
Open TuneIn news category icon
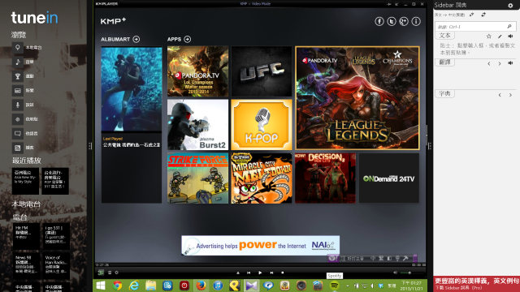coord(18,90)
